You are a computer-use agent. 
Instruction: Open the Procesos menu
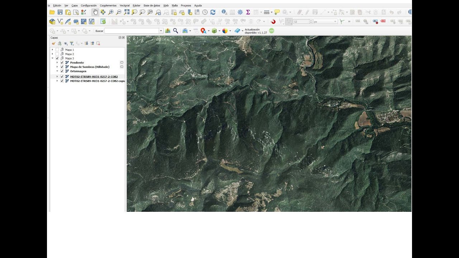tap(186, 5)
